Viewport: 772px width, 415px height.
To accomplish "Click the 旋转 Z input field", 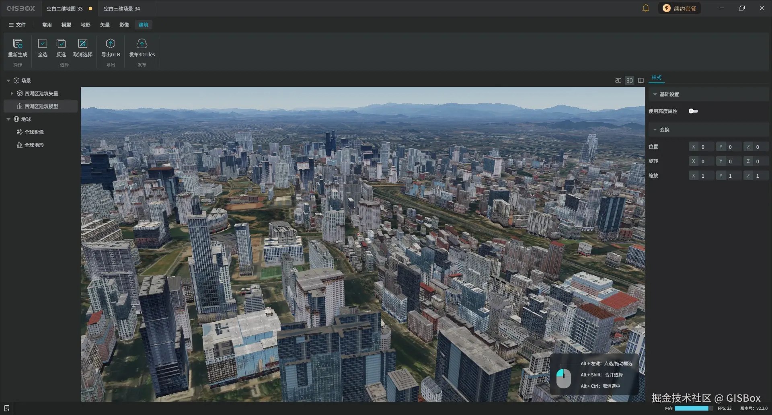I will click(x=756, y=161).
